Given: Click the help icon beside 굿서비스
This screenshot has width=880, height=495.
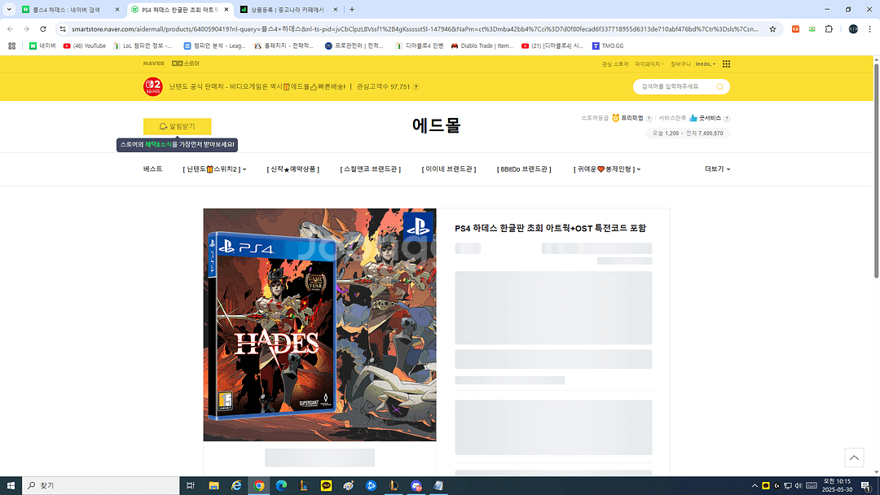Looking at the screenshot, I should click(727, 118).
